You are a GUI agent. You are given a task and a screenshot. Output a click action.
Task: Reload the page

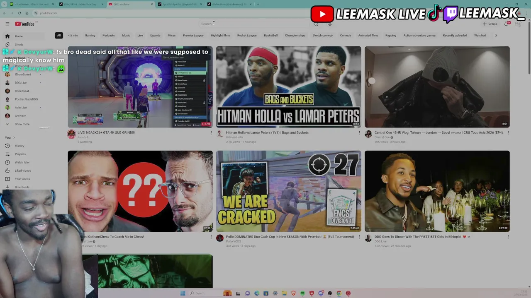coord(19,13)
